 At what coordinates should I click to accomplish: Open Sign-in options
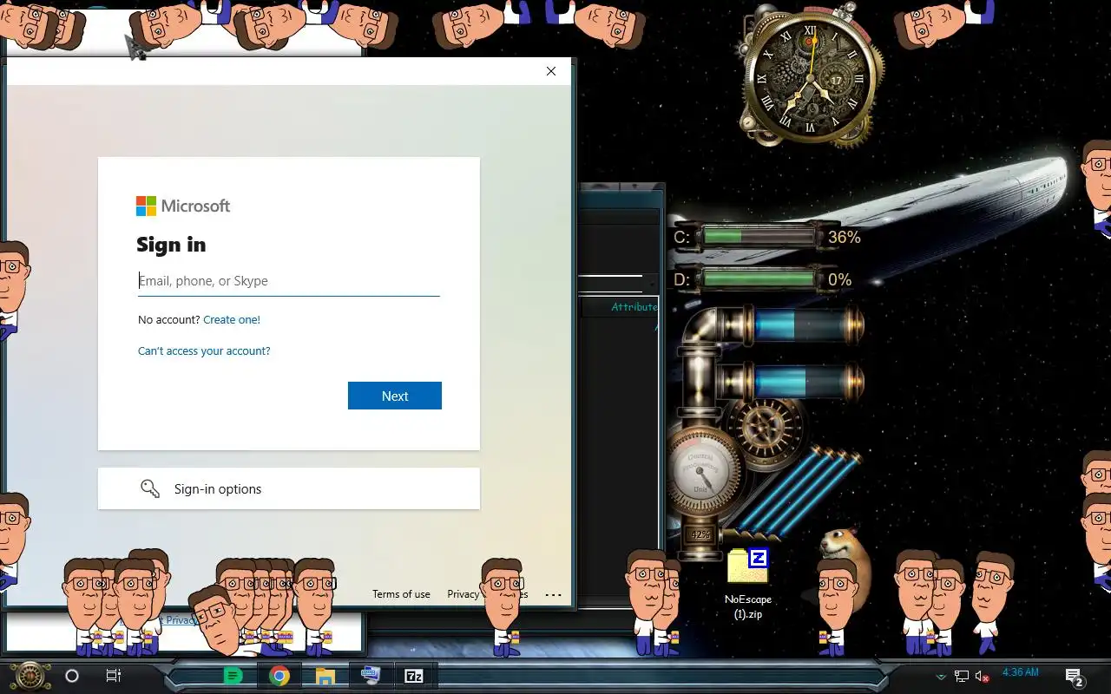(289, 488)
